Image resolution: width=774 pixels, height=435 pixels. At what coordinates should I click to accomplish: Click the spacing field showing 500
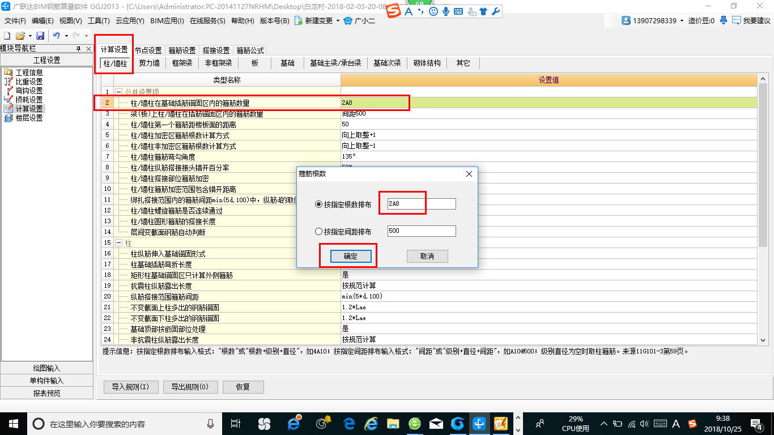(x=422, y=231)
